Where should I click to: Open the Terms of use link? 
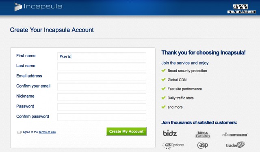point(47,132)
